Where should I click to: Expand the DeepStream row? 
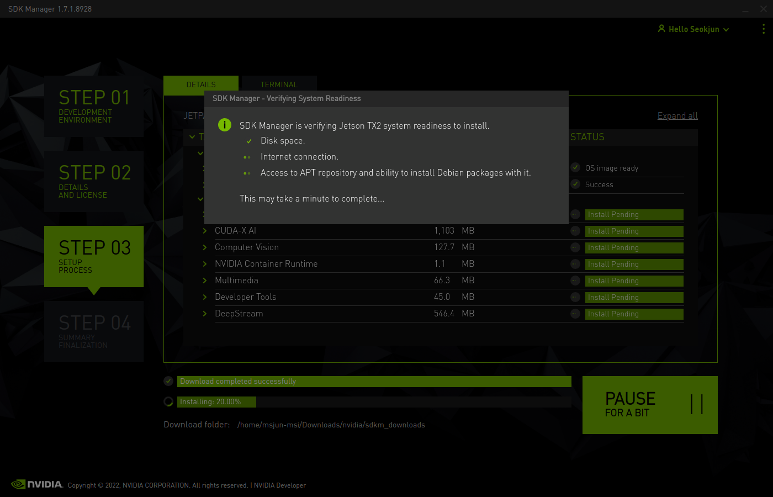tap(205, 314)
